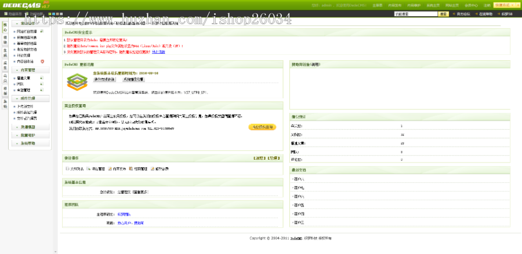This screenshot has width=522, height=254.
Task: Open 内容发布 in the top navigation
Action: click(395, 5)
